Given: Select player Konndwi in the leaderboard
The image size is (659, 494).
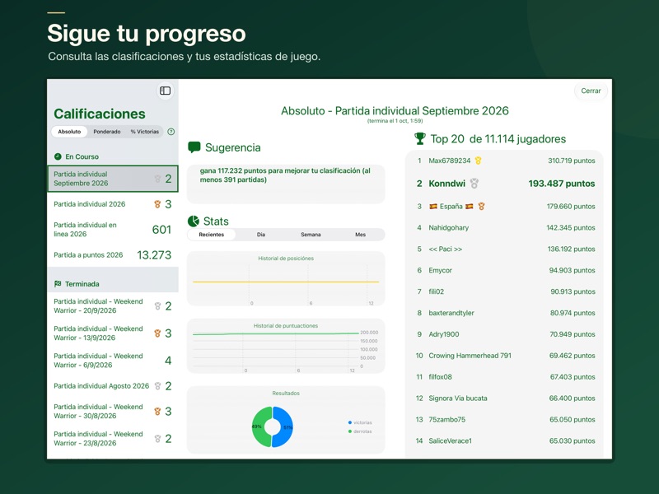Looking at the screenshot, I should point(505,184).
